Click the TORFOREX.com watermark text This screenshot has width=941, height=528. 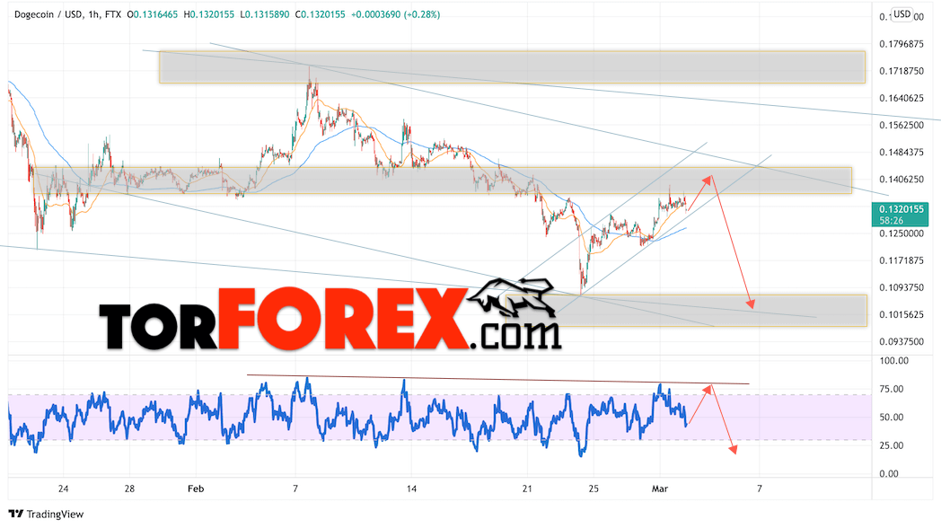[x=330, y=319]
